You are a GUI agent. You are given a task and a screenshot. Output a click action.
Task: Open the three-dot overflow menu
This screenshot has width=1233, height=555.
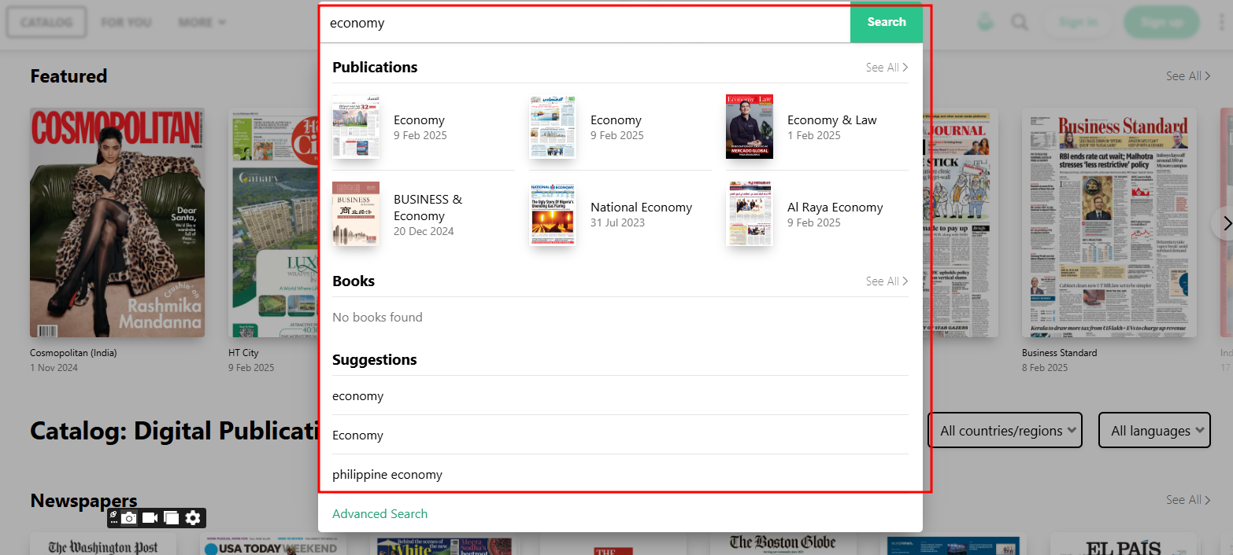click(1221, 22)
